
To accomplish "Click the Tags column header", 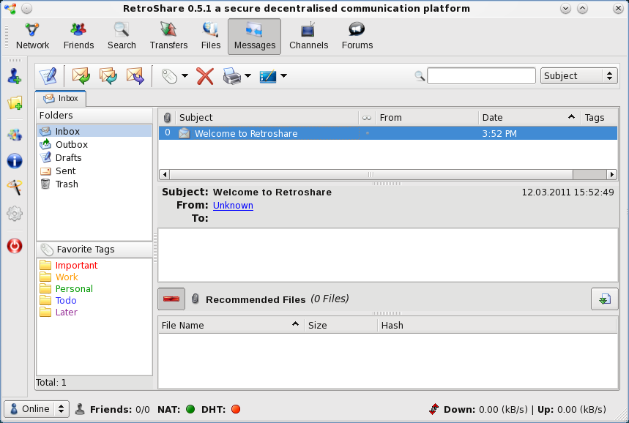I will pos(599,118).
